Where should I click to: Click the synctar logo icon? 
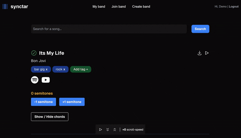click(x=5, y=6)
